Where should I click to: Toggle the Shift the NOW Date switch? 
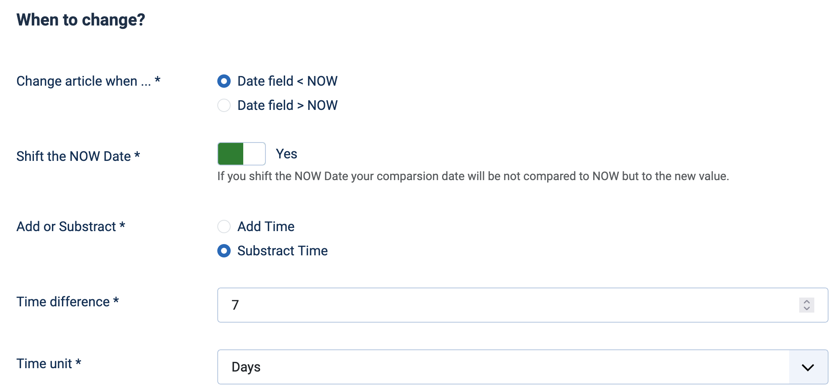point(242,154)
